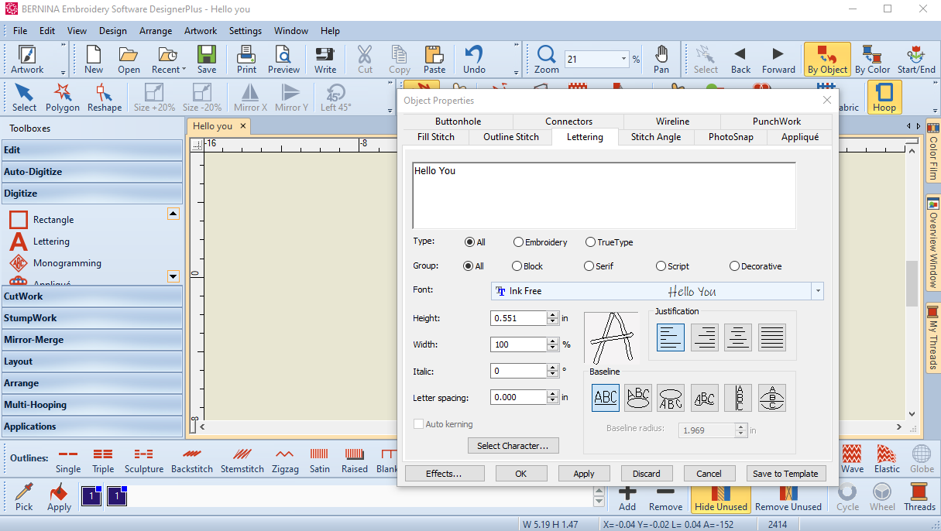Click the Select Character button
941x531 pixels.
513,446
